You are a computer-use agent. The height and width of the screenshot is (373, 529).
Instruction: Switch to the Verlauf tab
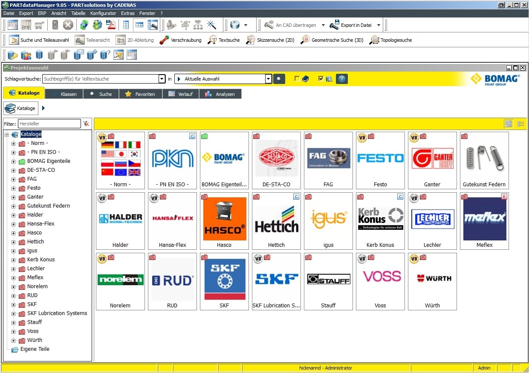tap(181, 94)
